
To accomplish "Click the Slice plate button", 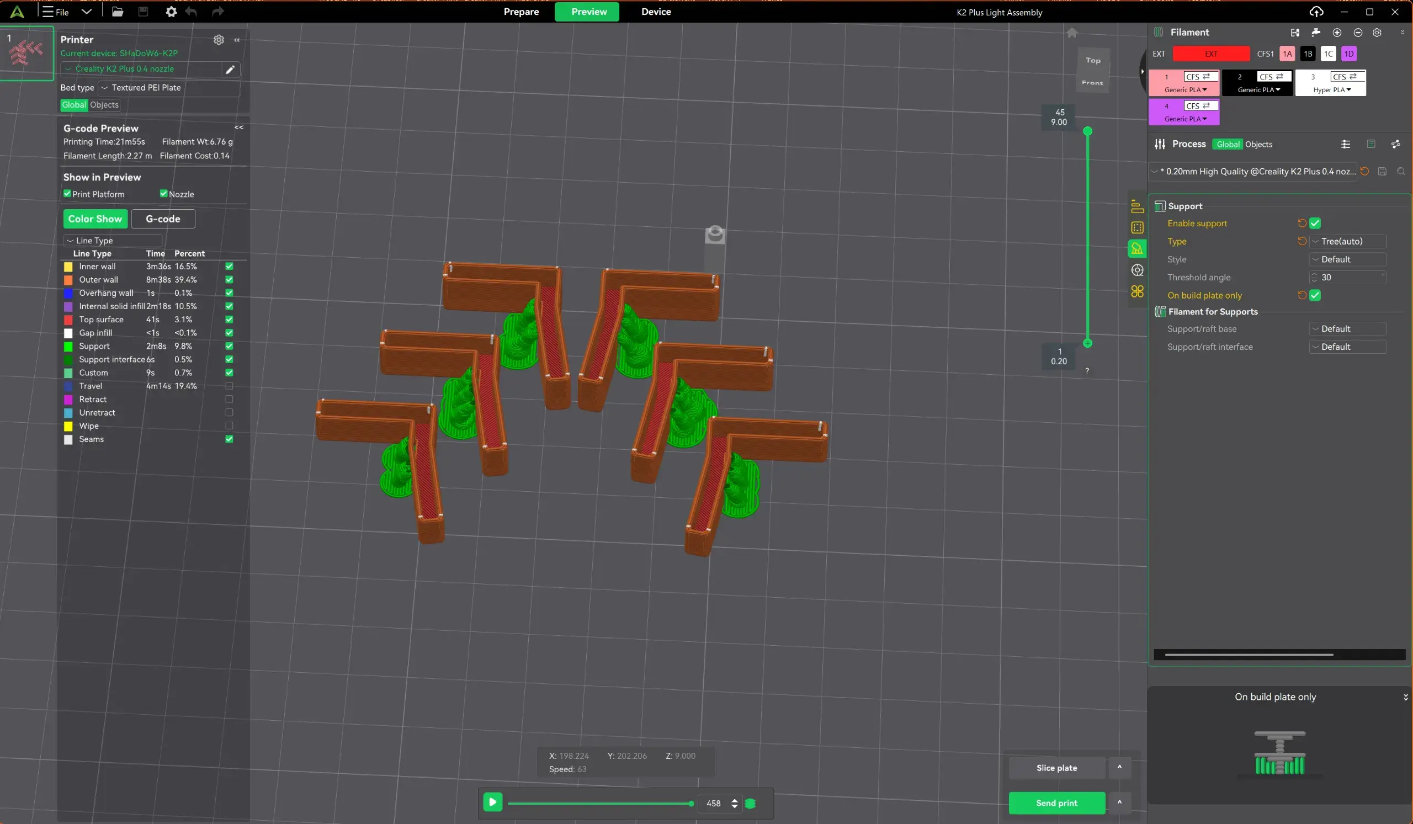I will [x=1056, y=768].
